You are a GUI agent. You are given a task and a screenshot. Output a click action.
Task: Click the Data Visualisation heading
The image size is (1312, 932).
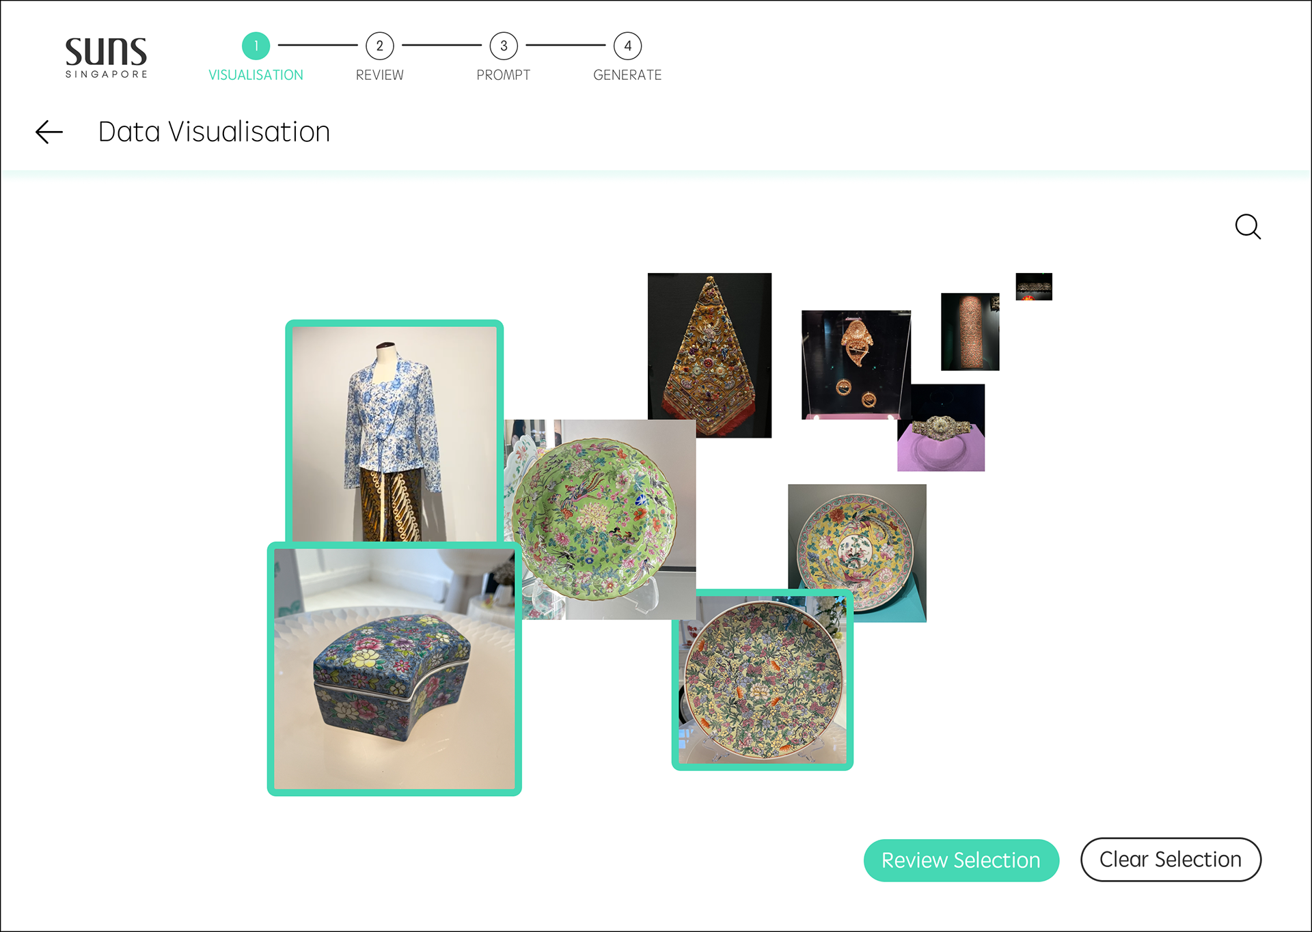[214, 132]
